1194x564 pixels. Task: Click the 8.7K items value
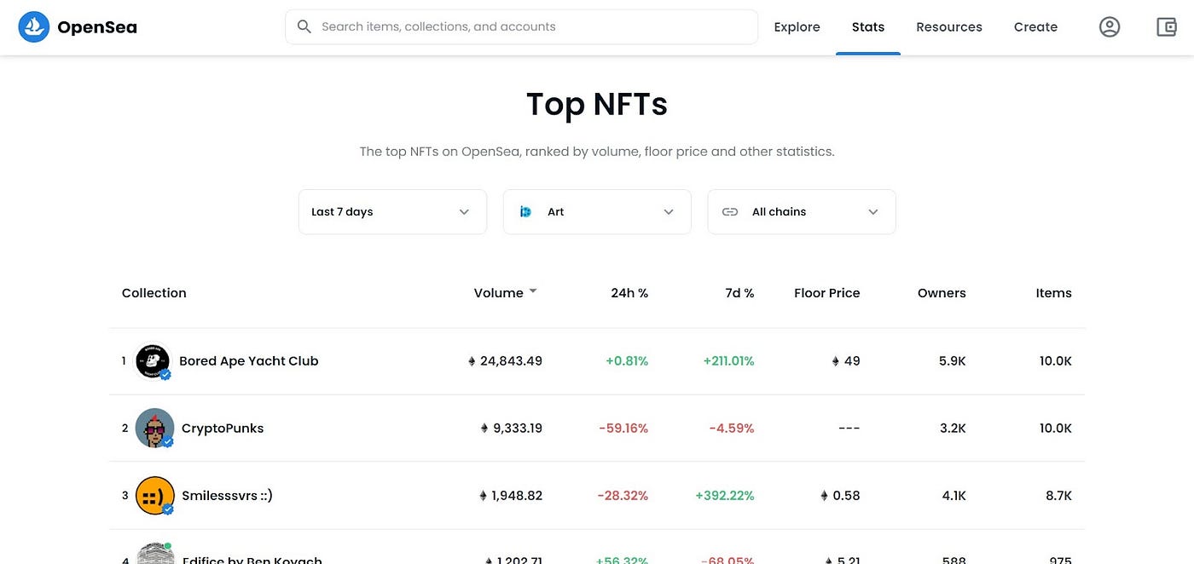click(x=1058, y=496)
